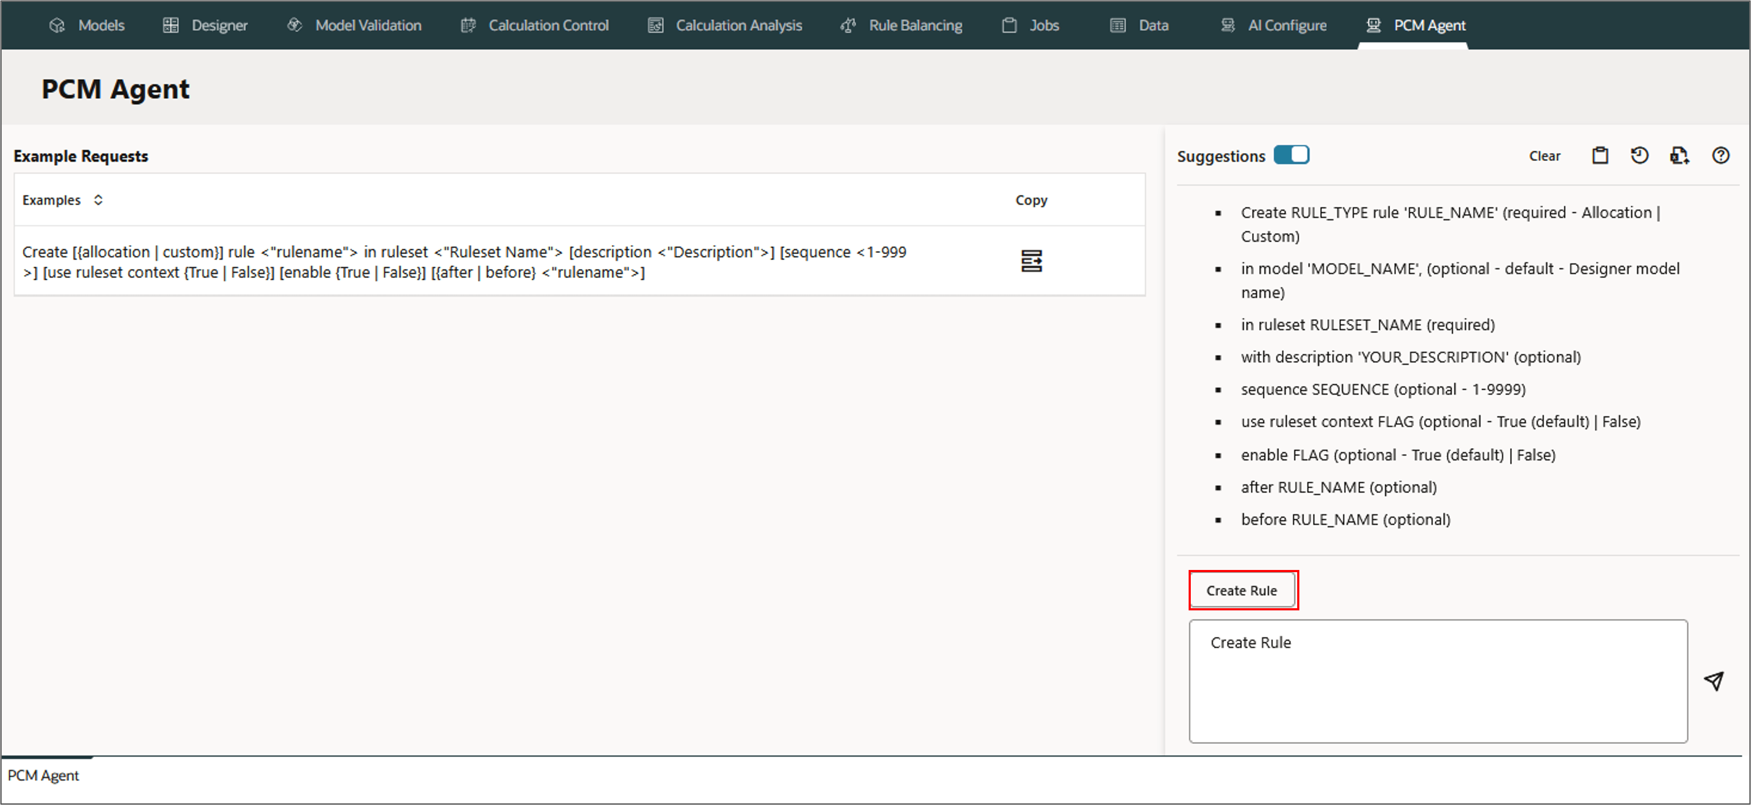The width and height of the screenshot is (1751, 805).
Task: Click the Rule Balancing scale icon
Action: [x=848, y=25]
